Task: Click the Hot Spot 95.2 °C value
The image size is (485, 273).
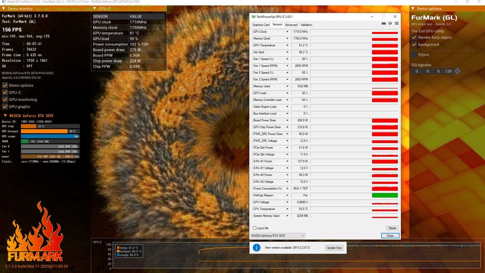Action: click(x=300, y=52)
